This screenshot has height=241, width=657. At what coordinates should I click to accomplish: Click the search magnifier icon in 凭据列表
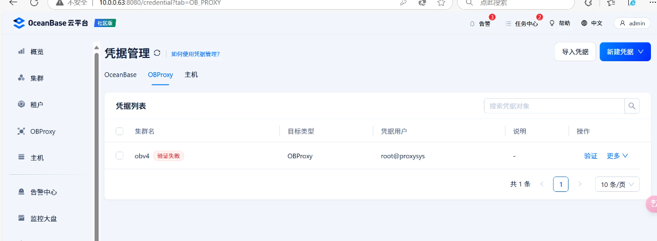coord(632,106)
